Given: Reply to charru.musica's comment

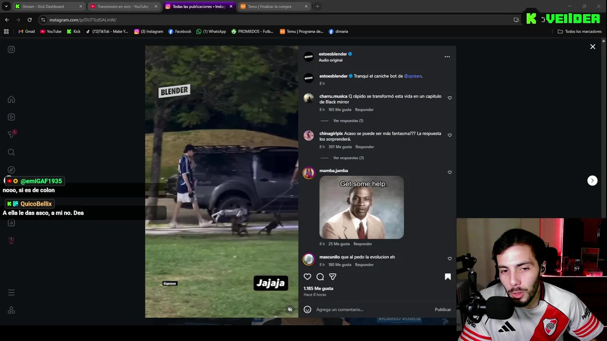Looking at the screenshot, I should [364, 109].
